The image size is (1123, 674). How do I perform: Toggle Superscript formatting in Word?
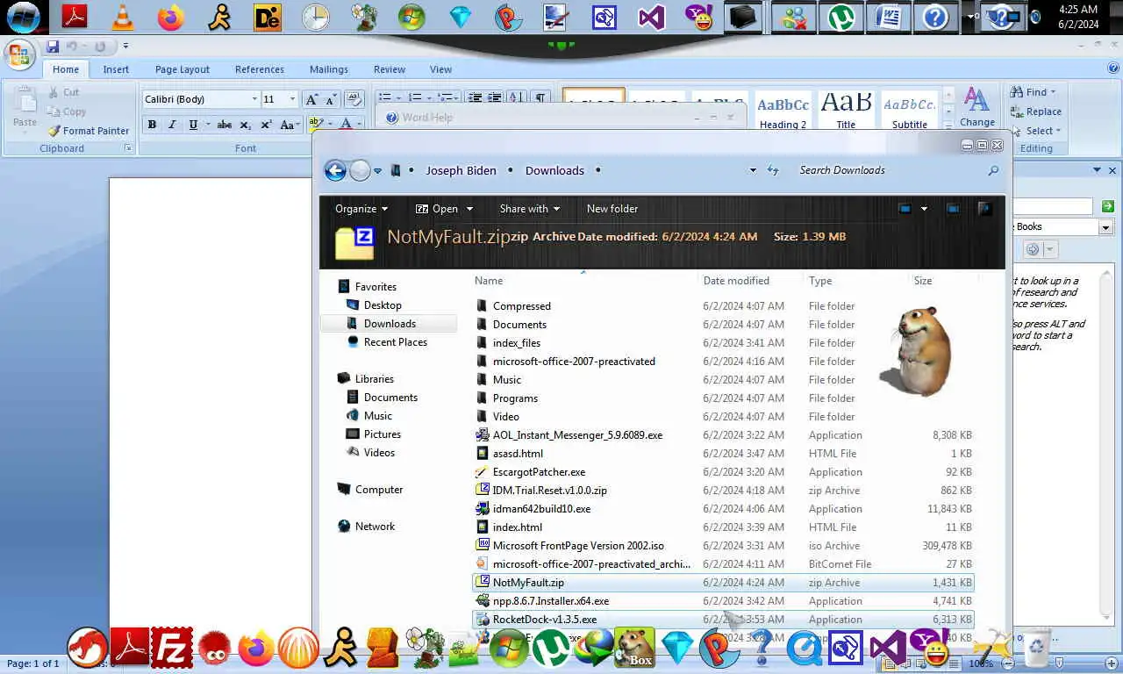point(266,125)
